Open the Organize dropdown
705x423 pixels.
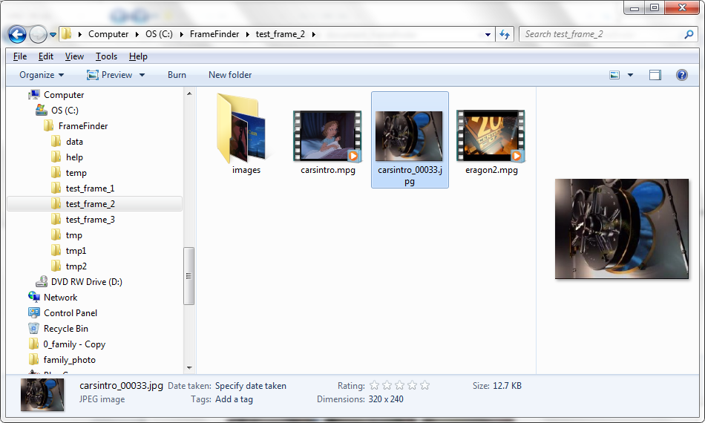click(42, 75)
